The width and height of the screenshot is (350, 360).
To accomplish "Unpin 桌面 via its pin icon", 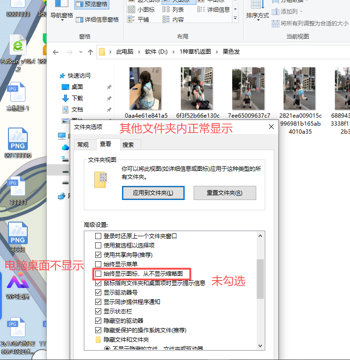I will coord(109,87).
